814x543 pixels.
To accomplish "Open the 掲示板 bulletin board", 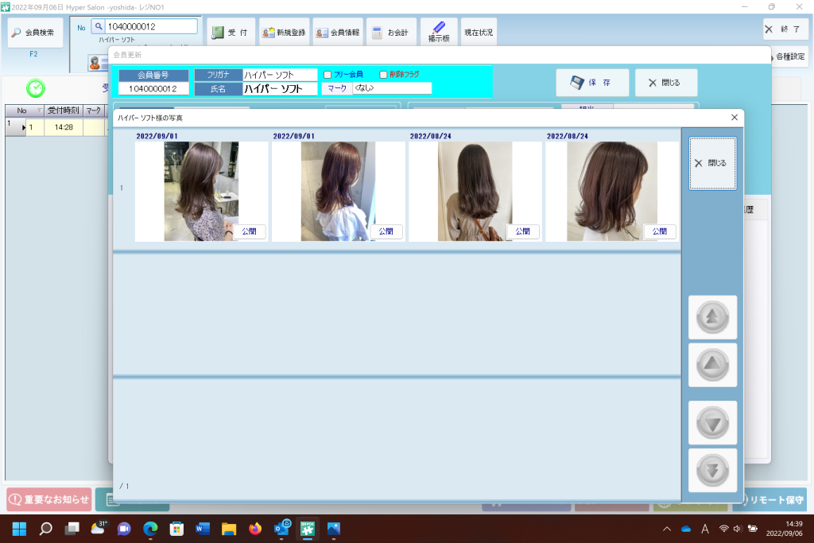I will [439, 33].
